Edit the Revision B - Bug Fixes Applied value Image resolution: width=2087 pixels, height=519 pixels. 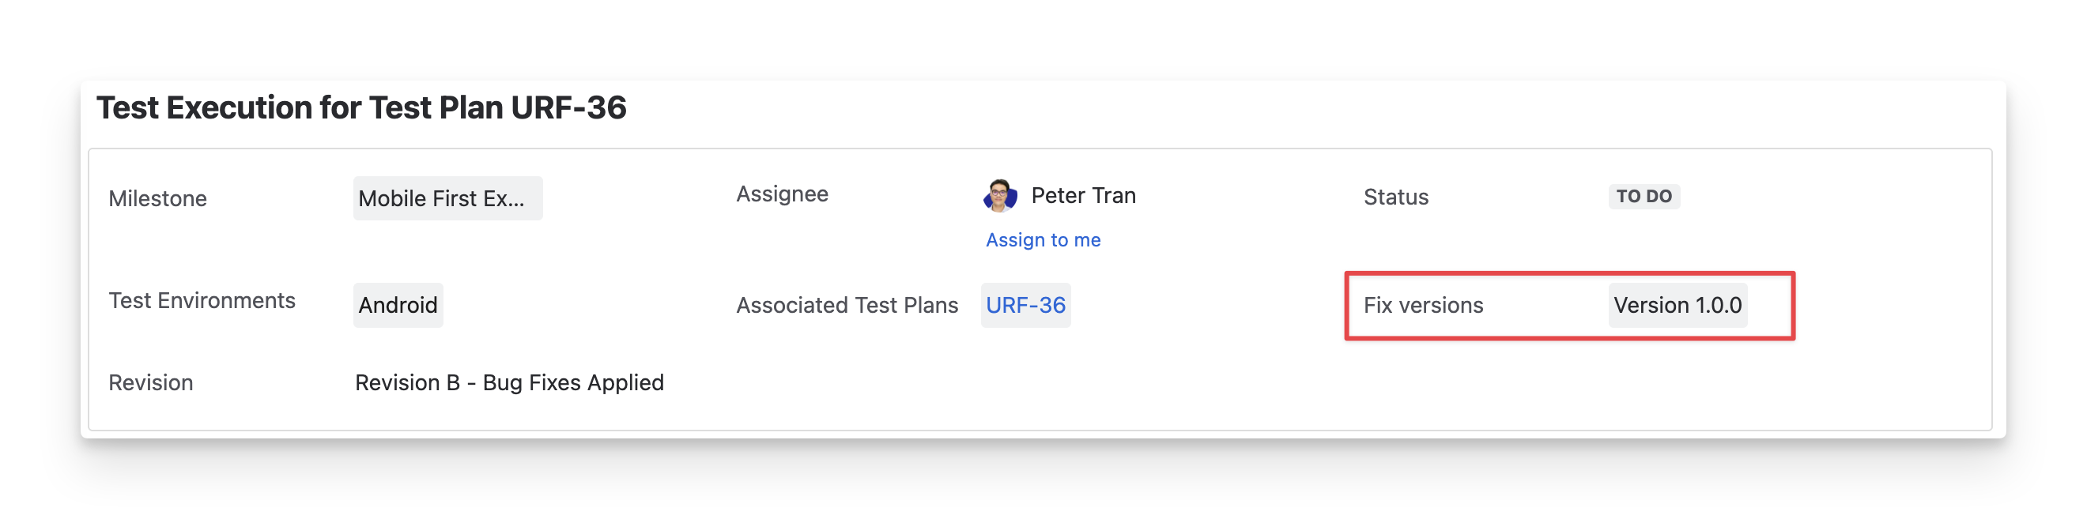pyautogui.click(x=509, y=383)
